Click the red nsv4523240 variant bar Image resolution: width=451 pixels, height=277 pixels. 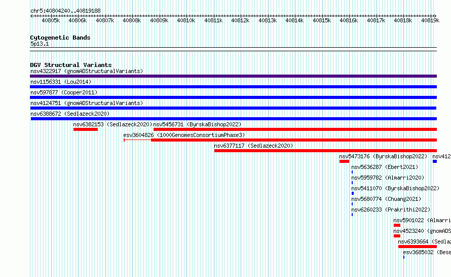397,236
